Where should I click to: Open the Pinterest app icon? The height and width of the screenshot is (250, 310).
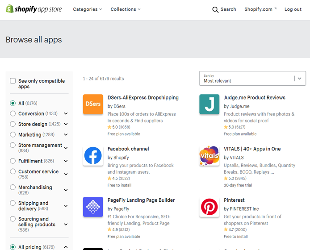pyautogui.click(x=209, y=207)
